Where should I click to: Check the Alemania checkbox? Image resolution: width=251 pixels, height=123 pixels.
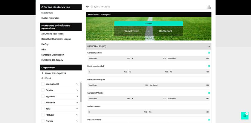(x=43, y=102)
